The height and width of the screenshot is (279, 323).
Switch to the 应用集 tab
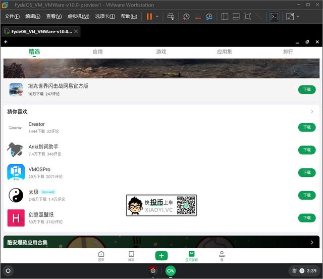(225, 52)
